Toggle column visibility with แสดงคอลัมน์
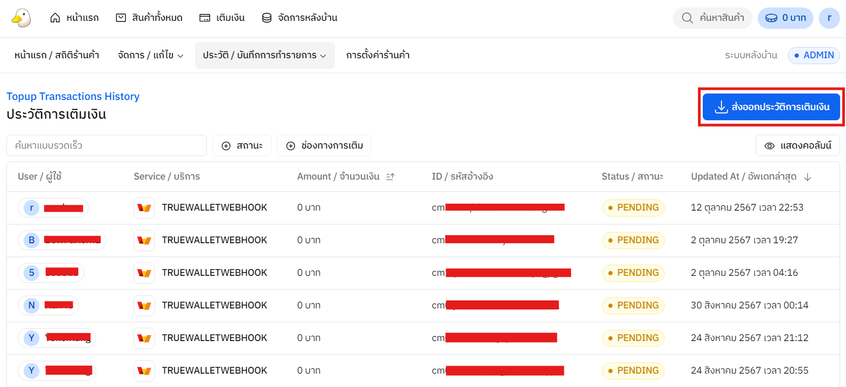This screenshot has width=846, height=387. pyautogui.click(x=797, y=145)
